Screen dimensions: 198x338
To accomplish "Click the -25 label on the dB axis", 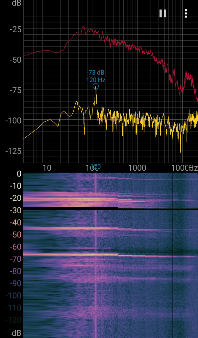I will pyautogui.click(x=15, y=30).
